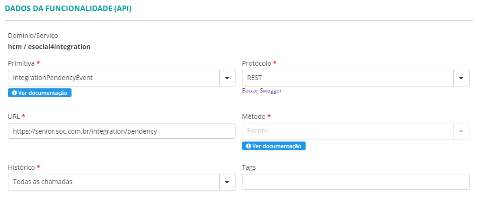477x197 pixels.
Task: Click into the Tags input field
Action: coord(355,182)
